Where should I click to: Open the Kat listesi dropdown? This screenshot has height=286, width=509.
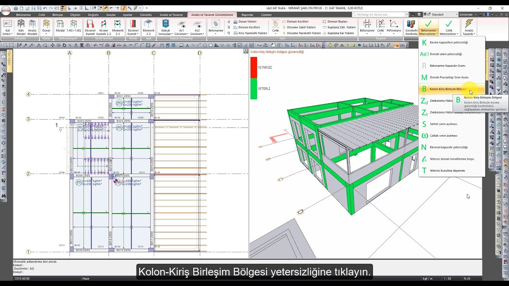point(8,27)
